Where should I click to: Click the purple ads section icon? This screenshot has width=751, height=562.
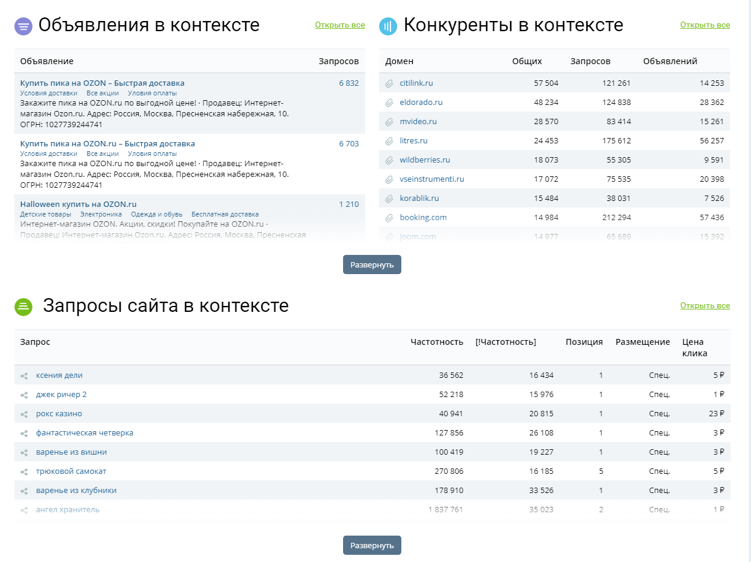(23, 26)
